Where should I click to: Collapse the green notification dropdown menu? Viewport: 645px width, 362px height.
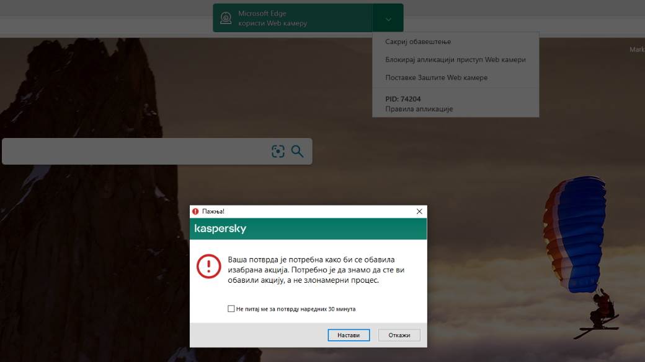pyautogui.click(x=388, y=19)
